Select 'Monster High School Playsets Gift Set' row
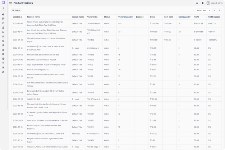The width and height of the screenshot is (225, 150). [x=116, y=55]
